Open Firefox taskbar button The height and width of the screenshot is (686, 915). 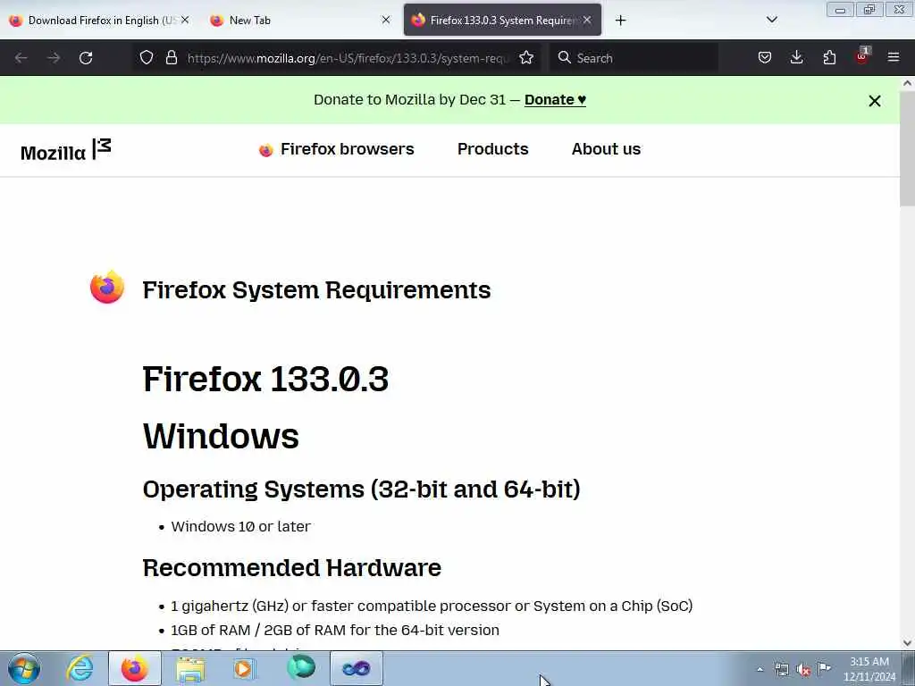pos(135,668)
